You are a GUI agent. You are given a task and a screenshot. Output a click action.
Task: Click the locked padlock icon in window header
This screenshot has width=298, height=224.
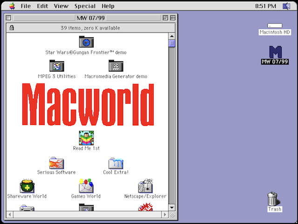[12, 28]
